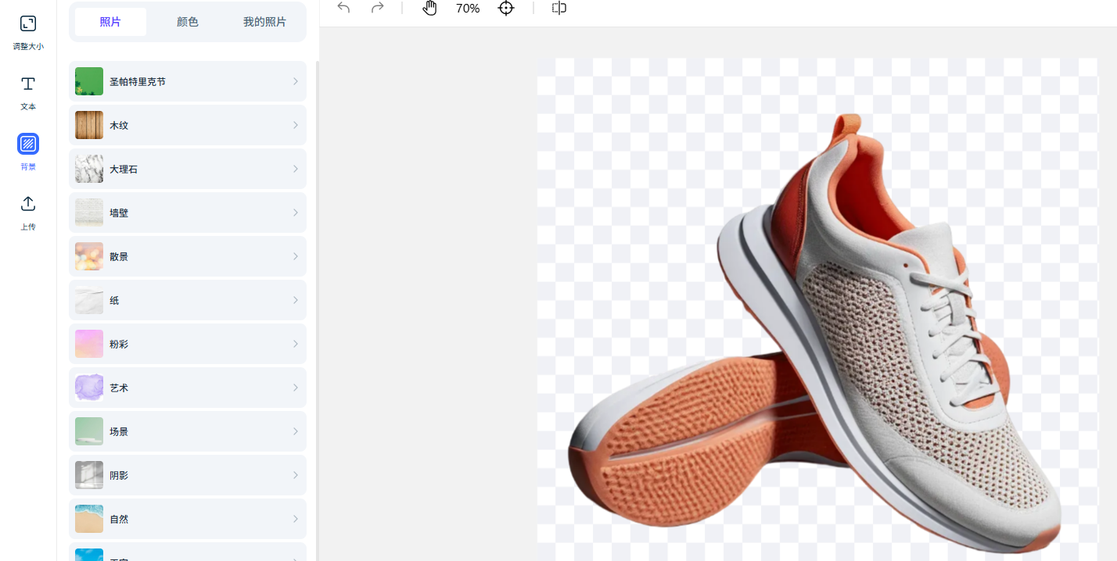The image size is (1117, 561).
Task: Activate the hand pan tool
Action: click(429, 8)
